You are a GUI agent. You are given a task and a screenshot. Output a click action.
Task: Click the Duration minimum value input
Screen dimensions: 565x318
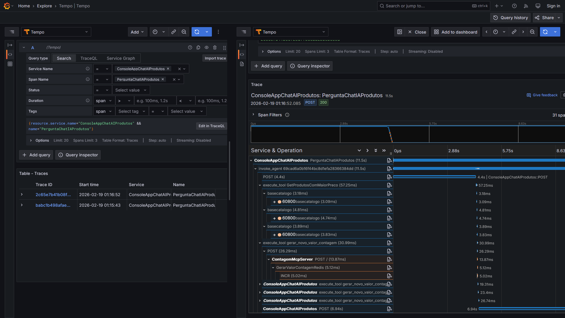pyautogui.click(x=155, y=101)
